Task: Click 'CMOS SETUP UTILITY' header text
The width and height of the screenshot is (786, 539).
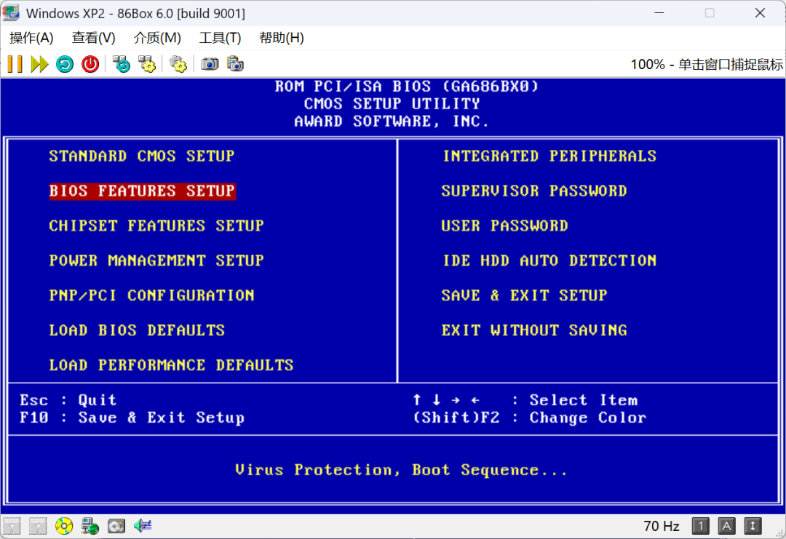Action: 392,104
